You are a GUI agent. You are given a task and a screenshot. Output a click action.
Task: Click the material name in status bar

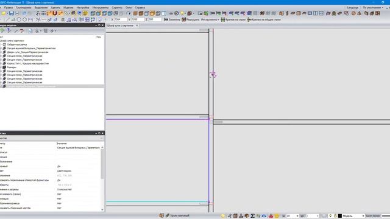point(180,215)
